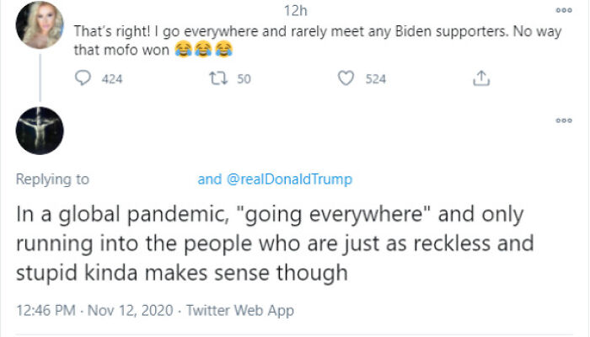
Task: Click the 12h timestamp
Action: tap(297, 11)
